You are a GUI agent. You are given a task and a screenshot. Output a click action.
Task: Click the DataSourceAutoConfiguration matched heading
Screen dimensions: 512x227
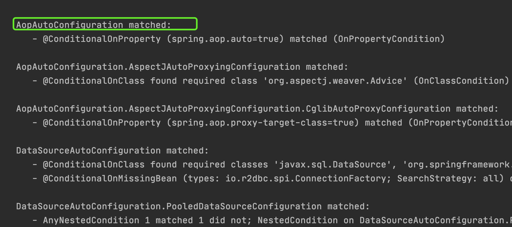(112, 151)
